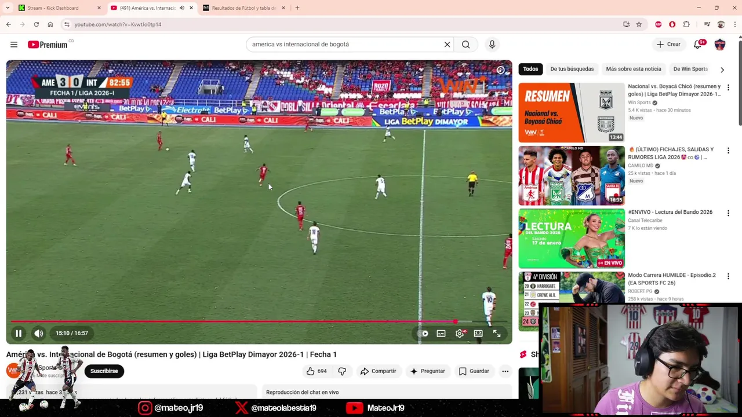Screen dimensions: 742x417
Task: Open Fichajes, Salidas y Rumores thumbnail
Action: tap(572, 175)
